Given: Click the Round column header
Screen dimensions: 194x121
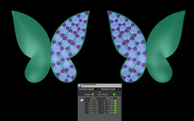Looking at the screenshot, I should point(93,98).
